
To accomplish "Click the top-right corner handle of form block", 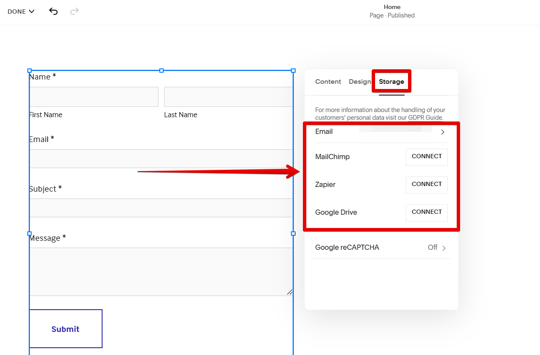I will click(x=293, y=71).
